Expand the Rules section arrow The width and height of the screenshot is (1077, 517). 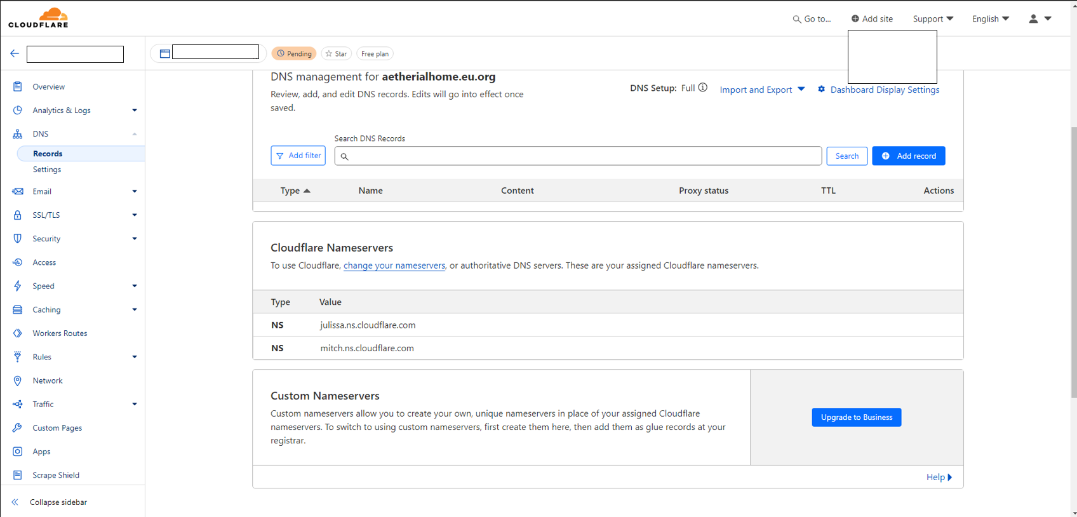pyautogui.click(x=135, y=357)
